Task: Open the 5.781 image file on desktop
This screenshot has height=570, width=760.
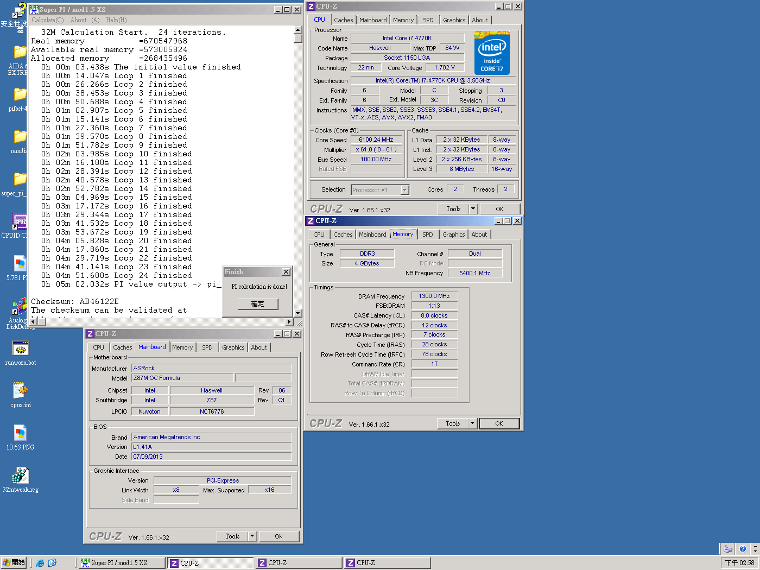Action: pos(20,264)
